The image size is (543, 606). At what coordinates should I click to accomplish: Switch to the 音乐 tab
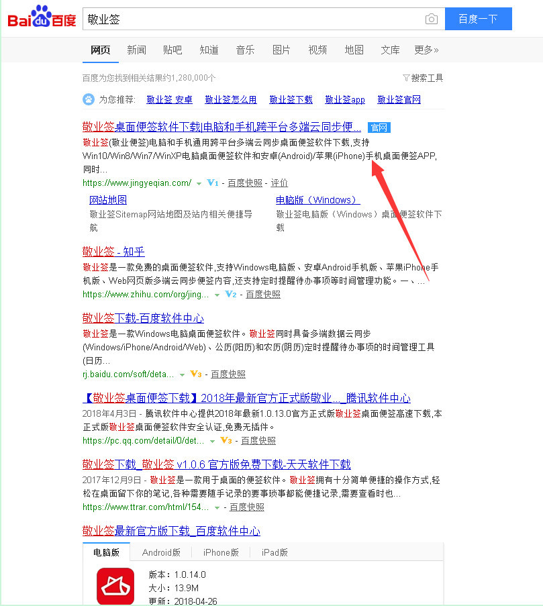click(245, 50)
